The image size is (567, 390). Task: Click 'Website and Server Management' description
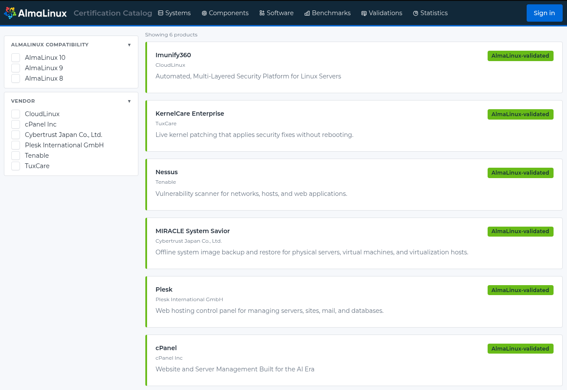pyautogui.click(x=235, y=369)
